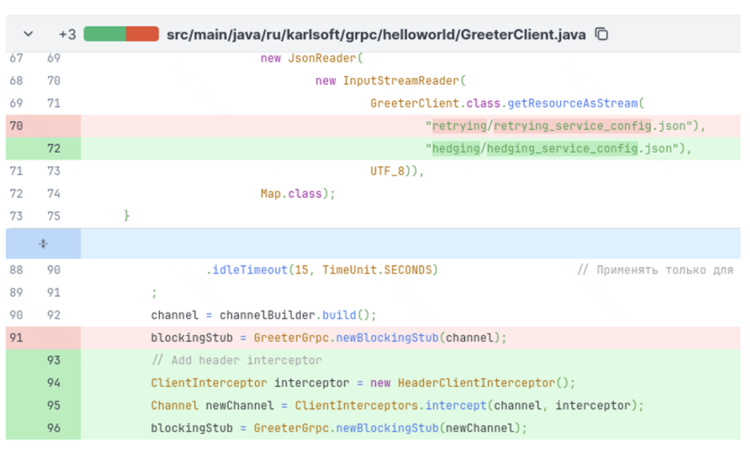750x450 pixels.
Task: Click the Russian comment 'Применять только для'
Action: click(x=655, y=270)
